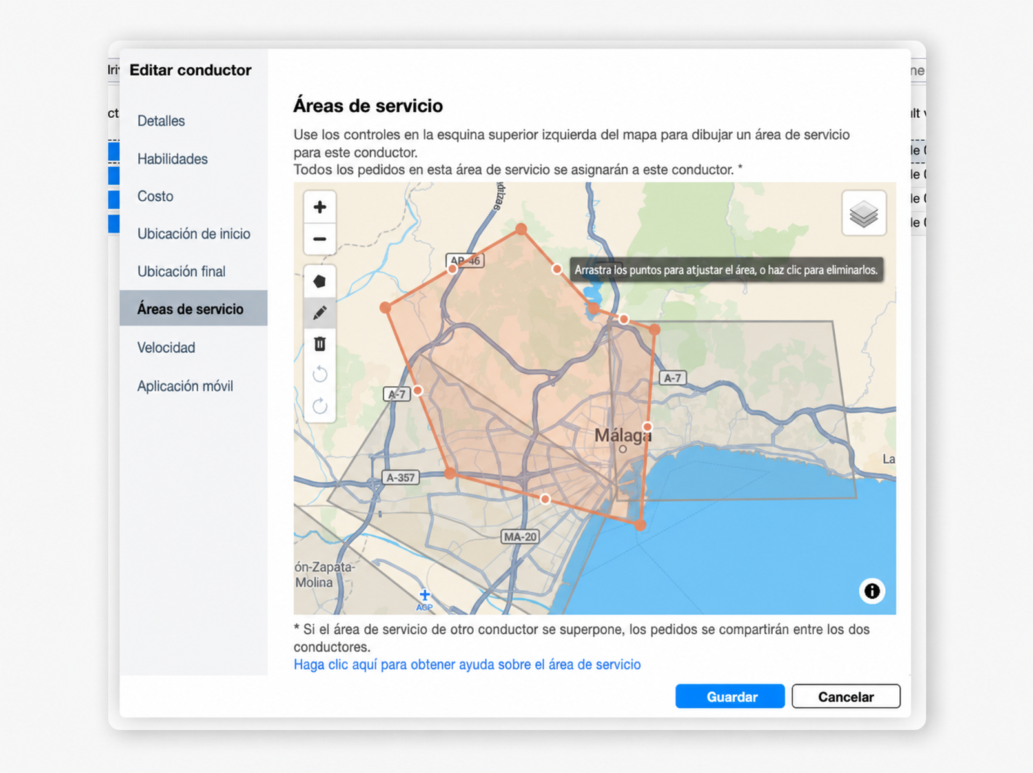The width and height of the screenshot is (1033, 773).
Task: Open the map layers selector
Action: pyautogui.click(x=864, y=214)
